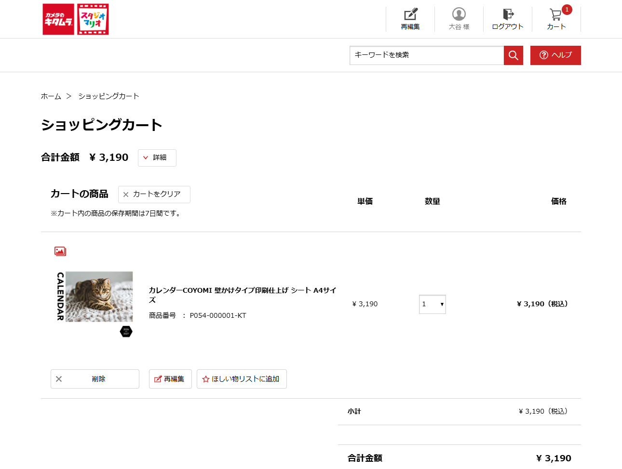622x469 pixels.
Task: Open the quantity dropdown showing 1
Action: (x=432, y=304)
